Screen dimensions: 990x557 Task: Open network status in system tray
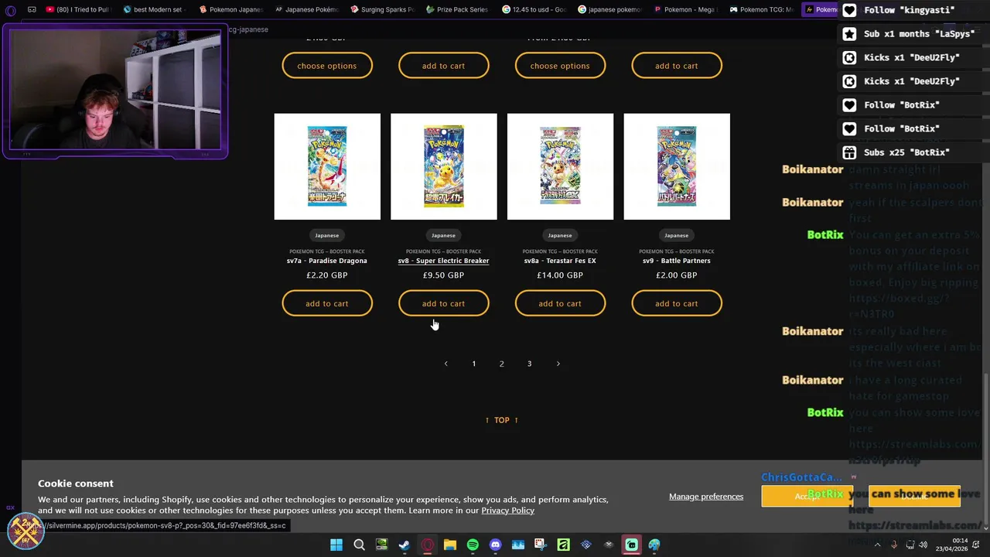pos(910,545)
